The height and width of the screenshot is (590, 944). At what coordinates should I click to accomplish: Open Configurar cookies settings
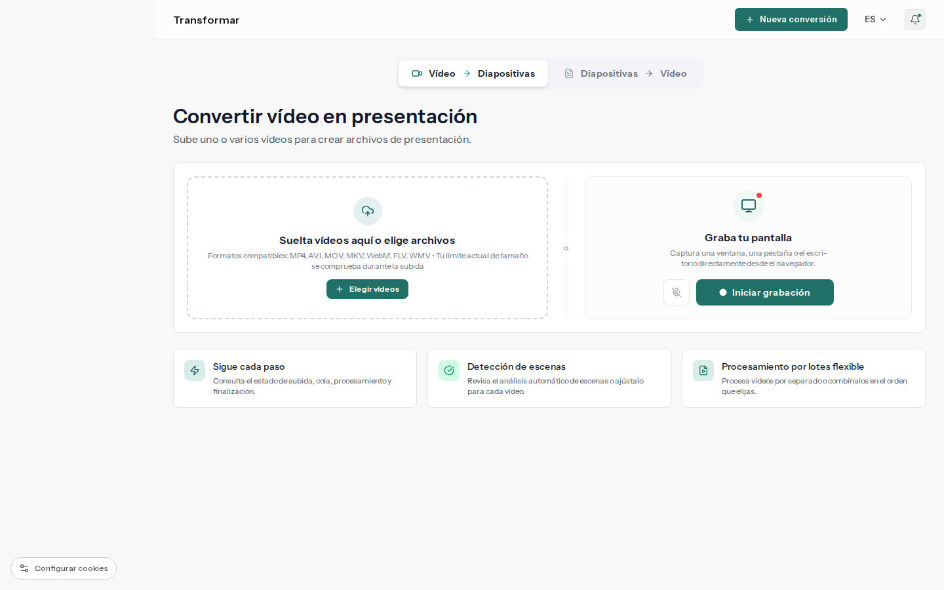(64, 568)
